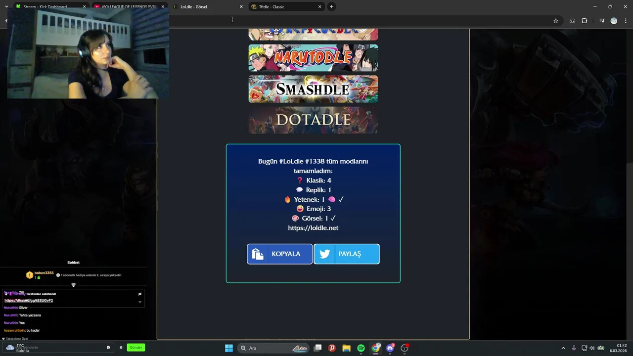The width and height of the screenshot is (633, 356).
Task: Open the Dotadle game banner
Action: tap(313, 120)
